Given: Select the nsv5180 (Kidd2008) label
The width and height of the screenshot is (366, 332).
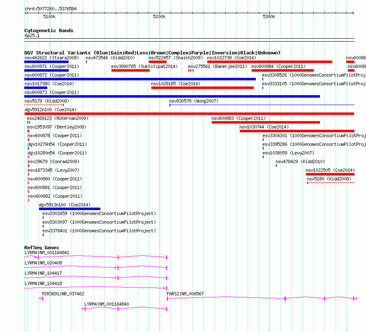Looking at the screenshot, I should point(329,179).
